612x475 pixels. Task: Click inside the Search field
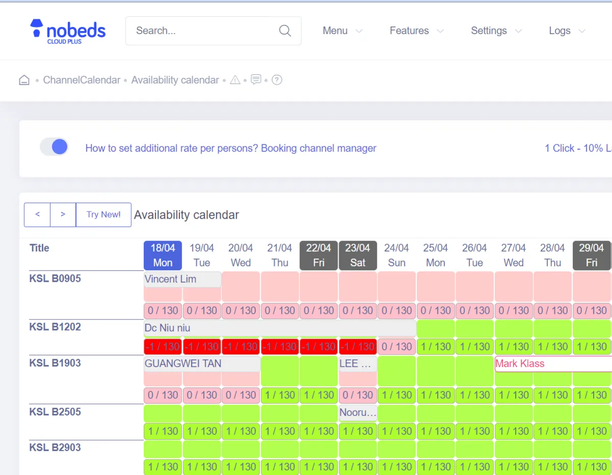click(x=199, y=31)
